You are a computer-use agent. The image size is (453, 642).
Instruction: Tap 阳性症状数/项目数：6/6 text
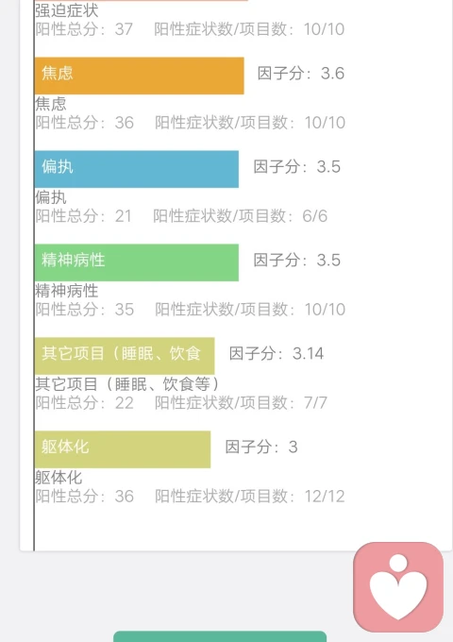(x=241, y=216)
